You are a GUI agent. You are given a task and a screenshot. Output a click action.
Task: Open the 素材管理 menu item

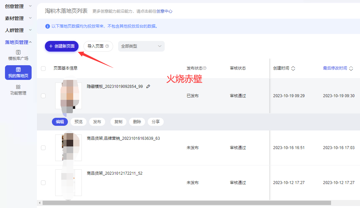point(18,18)
